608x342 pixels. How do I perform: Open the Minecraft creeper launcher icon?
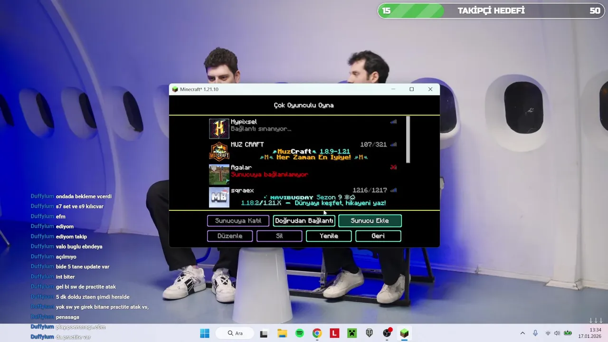[x=352, y=333]
